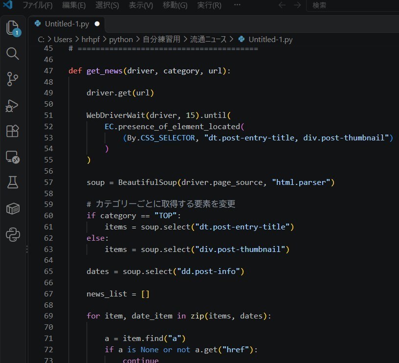
Task: Open the ファイル(F) menu
Action: coord(38,5)
